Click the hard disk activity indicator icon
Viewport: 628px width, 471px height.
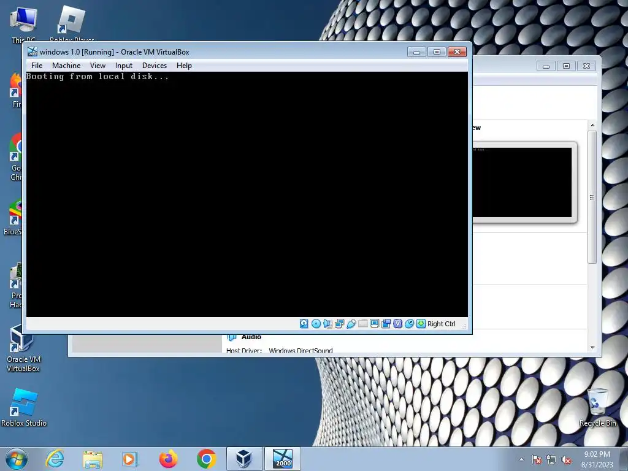pos(304,324)
